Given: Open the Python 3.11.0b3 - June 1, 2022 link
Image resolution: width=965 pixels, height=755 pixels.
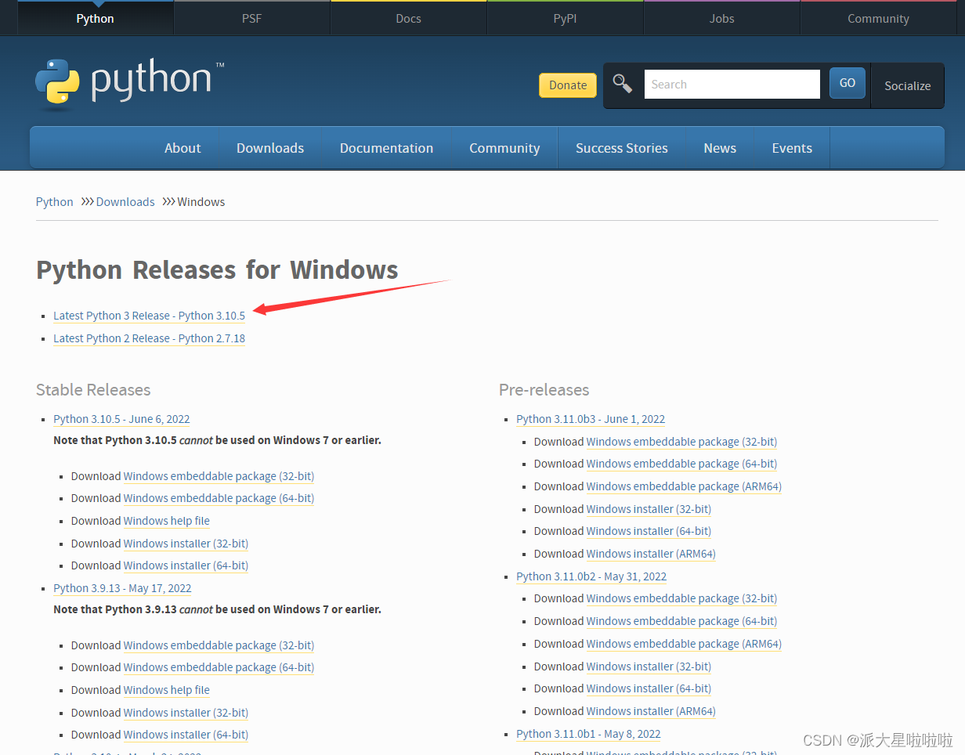Looking at the screenshot, I should pyautogui.click(x=591, y=419).
